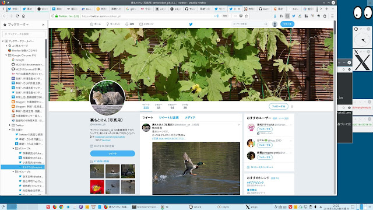Click the Twitter bird logo at page top
Viewport: 373px width, 210px height.
pos(191,24)
